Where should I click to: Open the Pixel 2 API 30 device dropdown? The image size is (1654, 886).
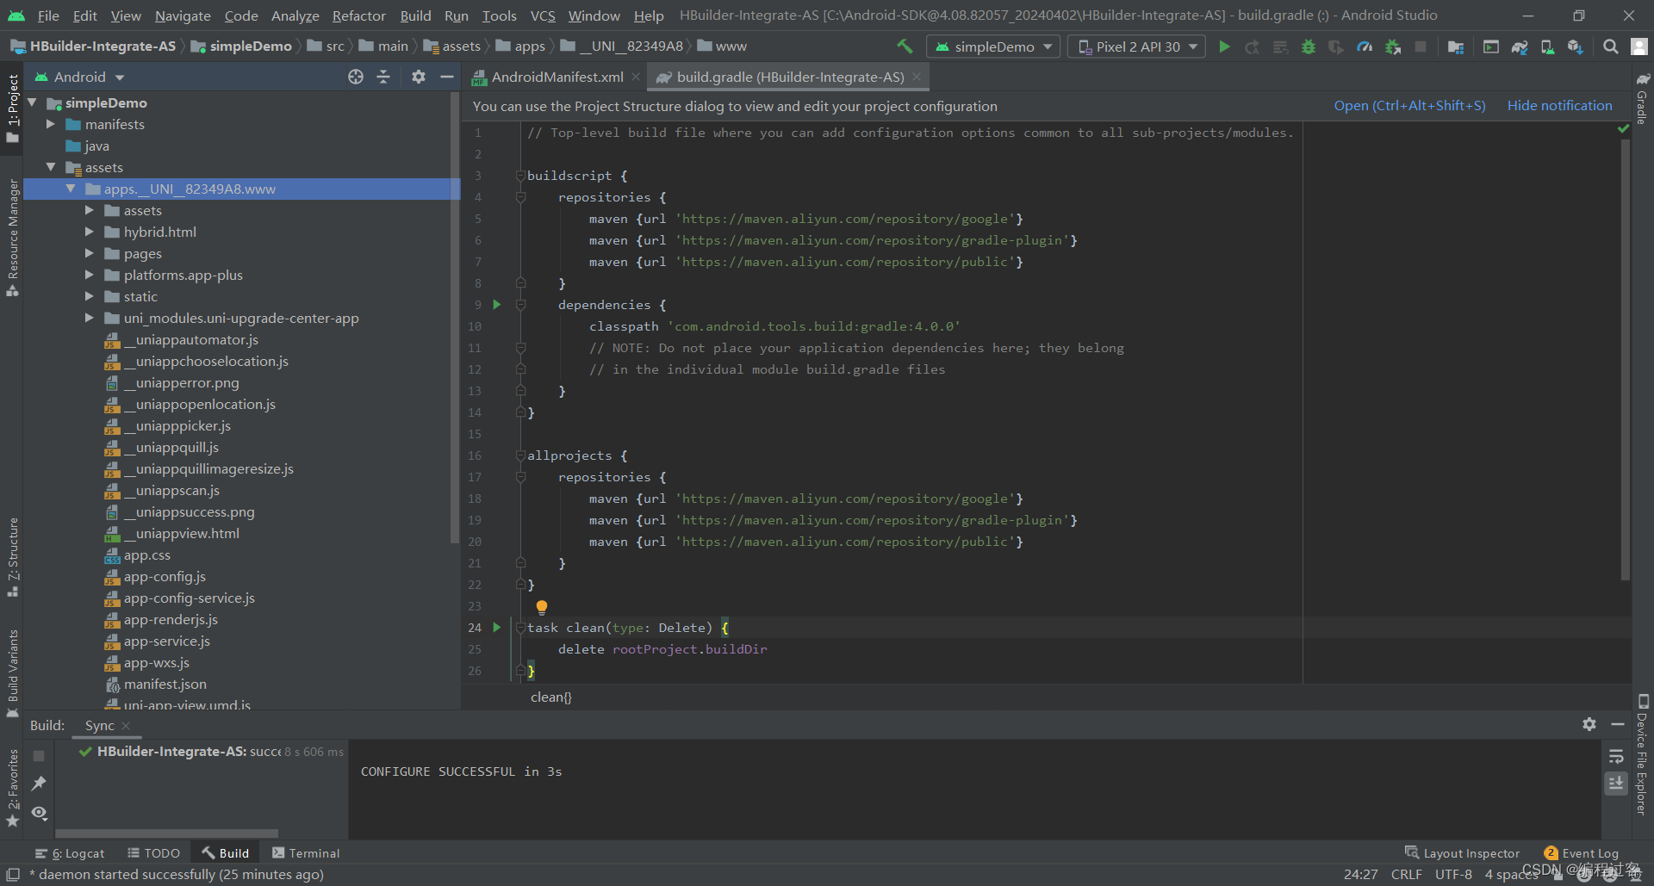[1137, 46]
